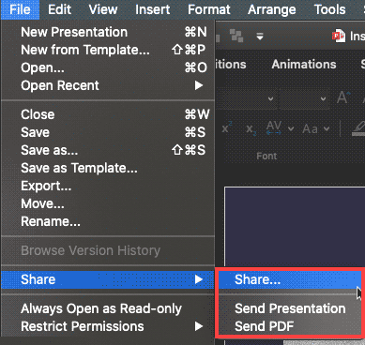Choose New Presentation
Image resolution: width=365 pixels, height=345 pixels.
click(x=108, y=32)
